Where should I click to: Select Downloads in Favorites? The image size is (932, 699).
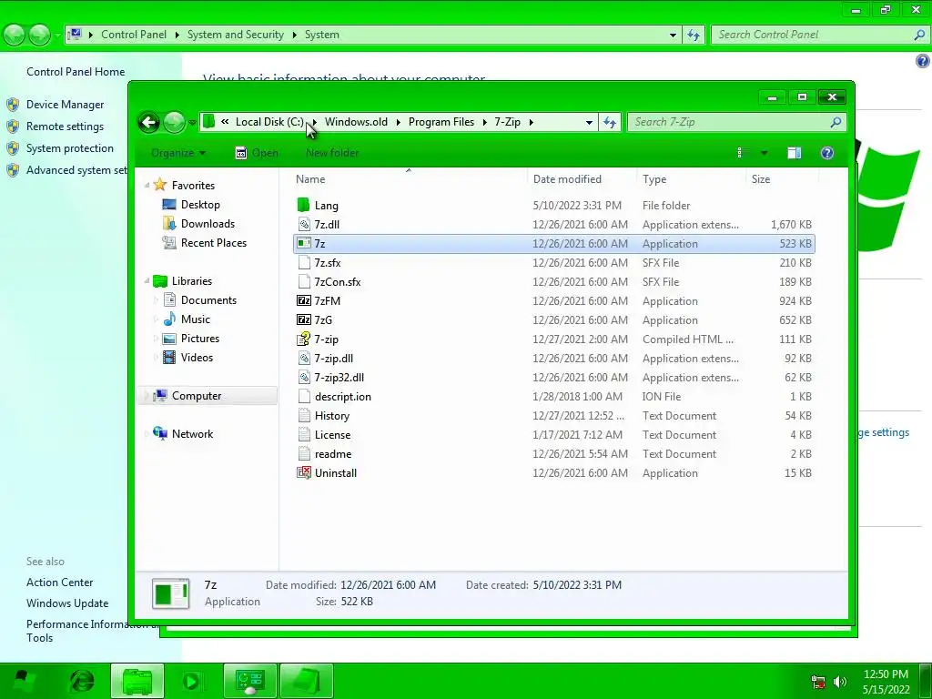tap(208, 224)
